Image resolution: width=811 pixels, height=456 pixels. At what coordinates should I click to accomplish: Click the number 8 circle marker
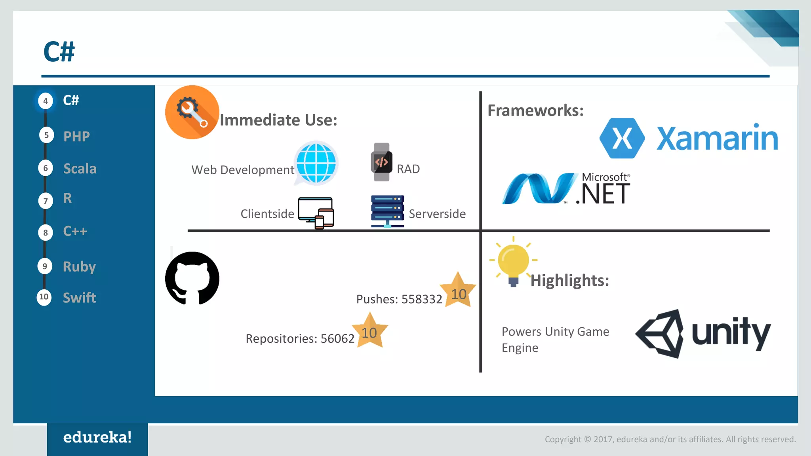[46, 233]
